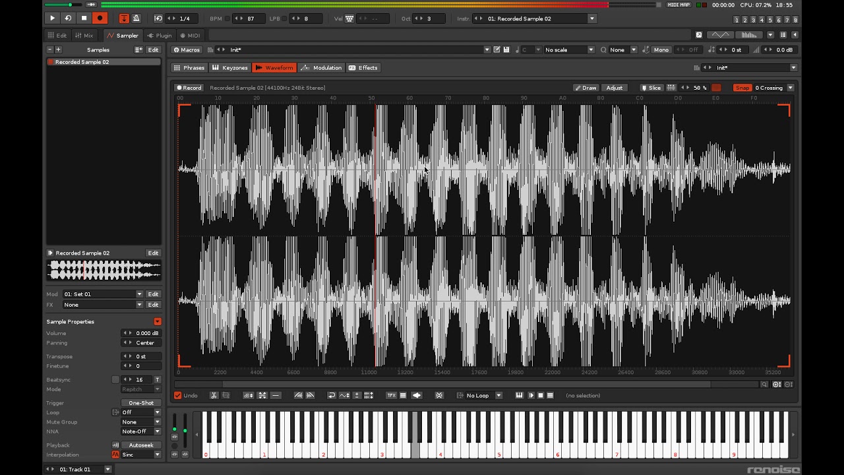The height and width of the screenshot is (475, 844).
Task: Open the No scale dropdown
Action: coord(568,49)
